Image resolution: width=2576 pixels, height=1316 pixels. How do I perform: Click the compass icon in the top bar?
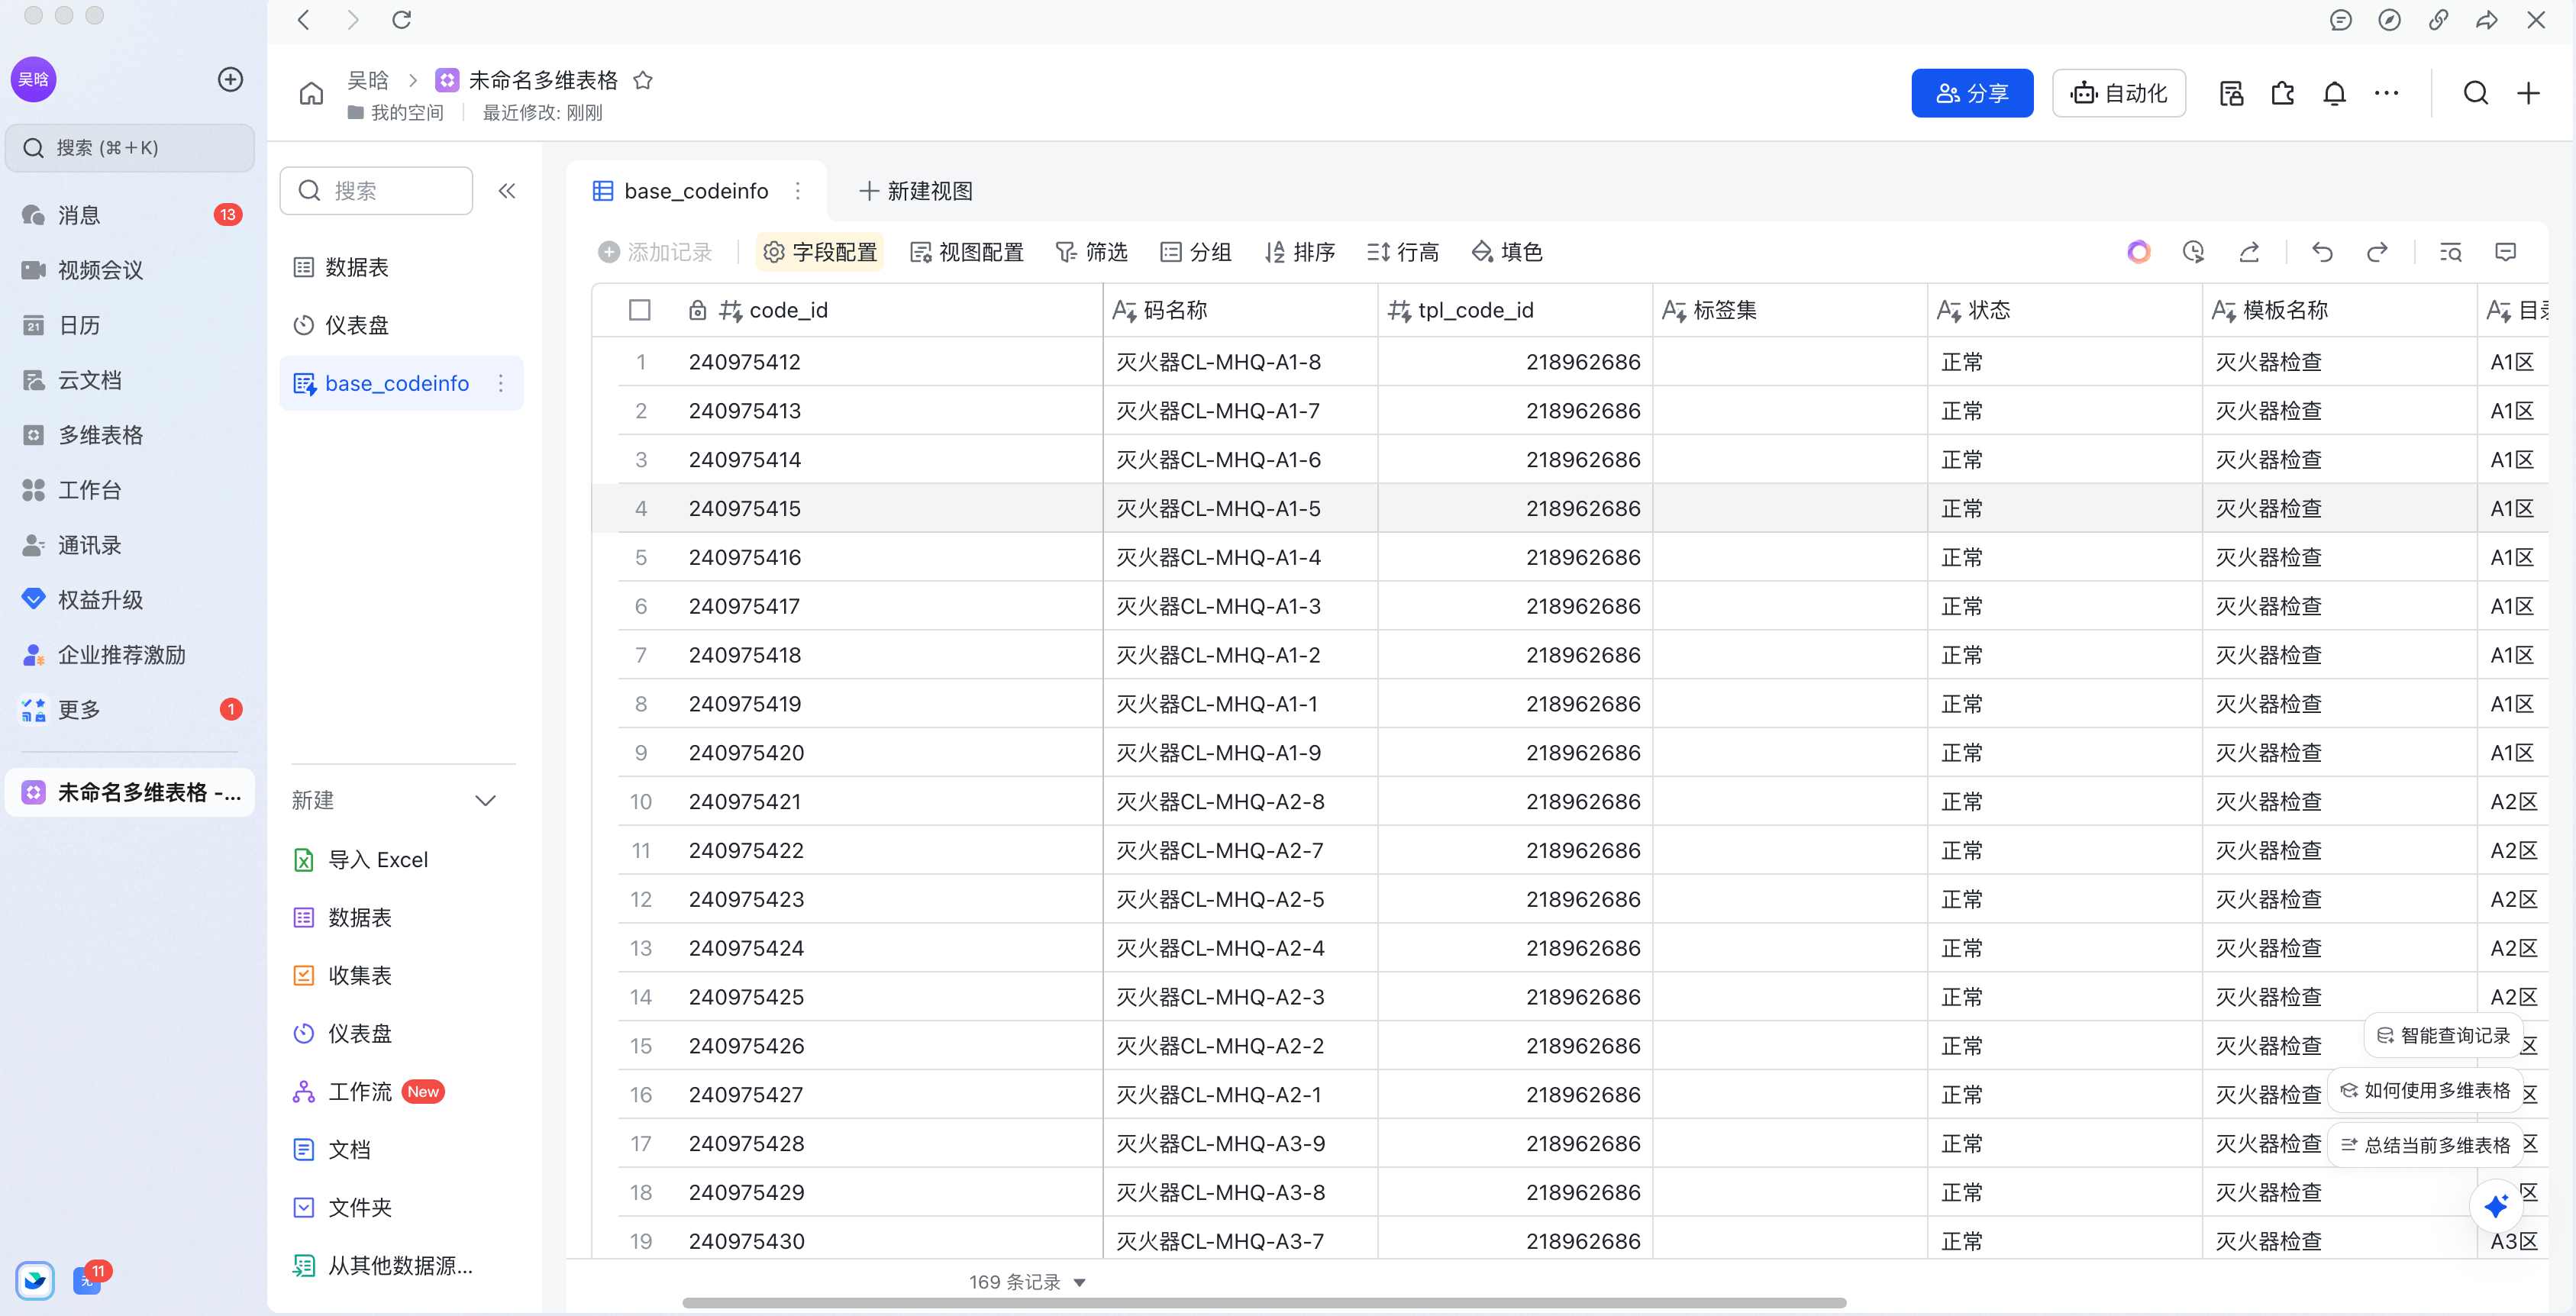click(x=2390, y=20)
